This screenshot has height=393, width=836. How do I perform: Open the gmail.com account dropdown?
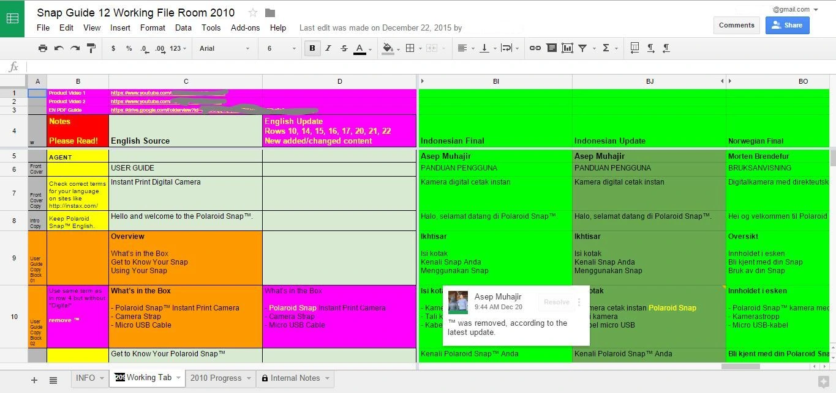(x=796, y=9)
